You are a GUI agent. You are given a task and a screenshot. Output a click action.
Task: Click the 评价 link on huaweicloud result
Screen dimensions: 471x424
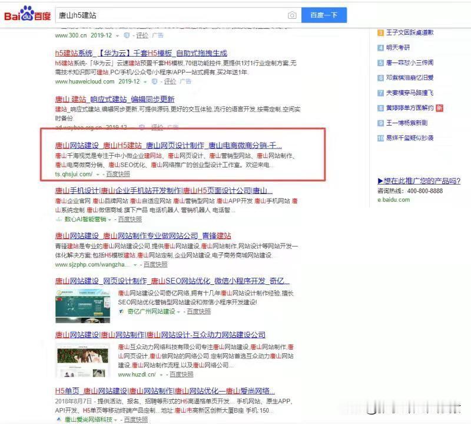pos(170,81)
